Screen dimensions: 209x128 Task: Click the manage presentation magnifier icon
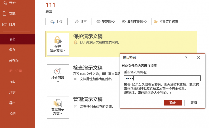coord(58,103)
